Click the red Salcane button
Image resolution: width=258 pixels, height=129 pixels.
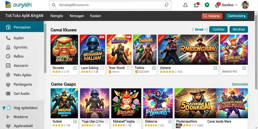pos(212,16)
